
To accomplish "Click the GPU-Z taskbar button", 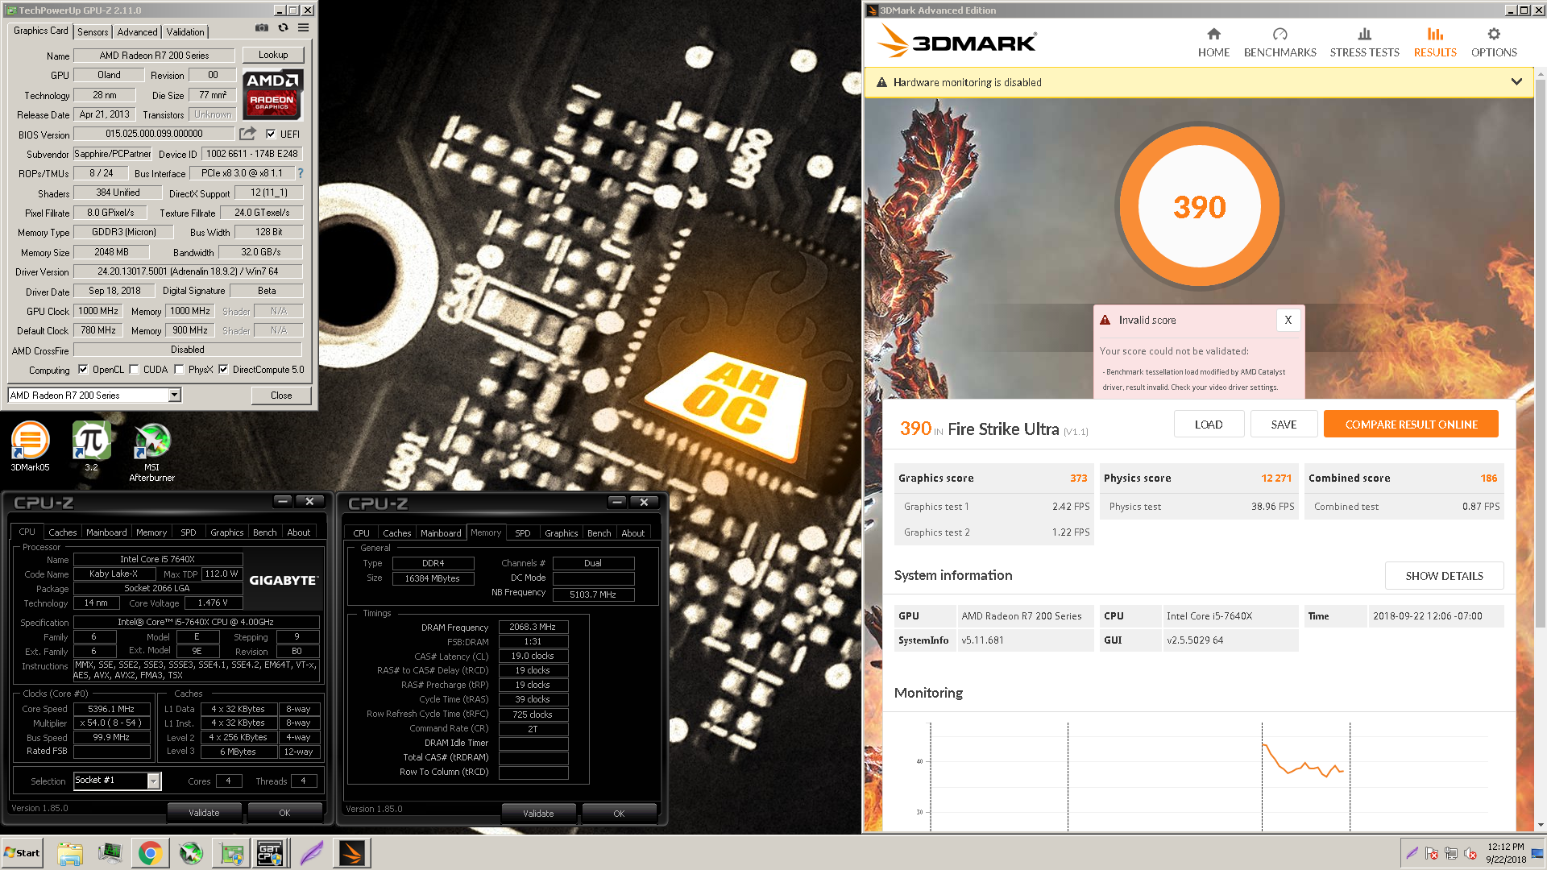I will pos(232,853).
